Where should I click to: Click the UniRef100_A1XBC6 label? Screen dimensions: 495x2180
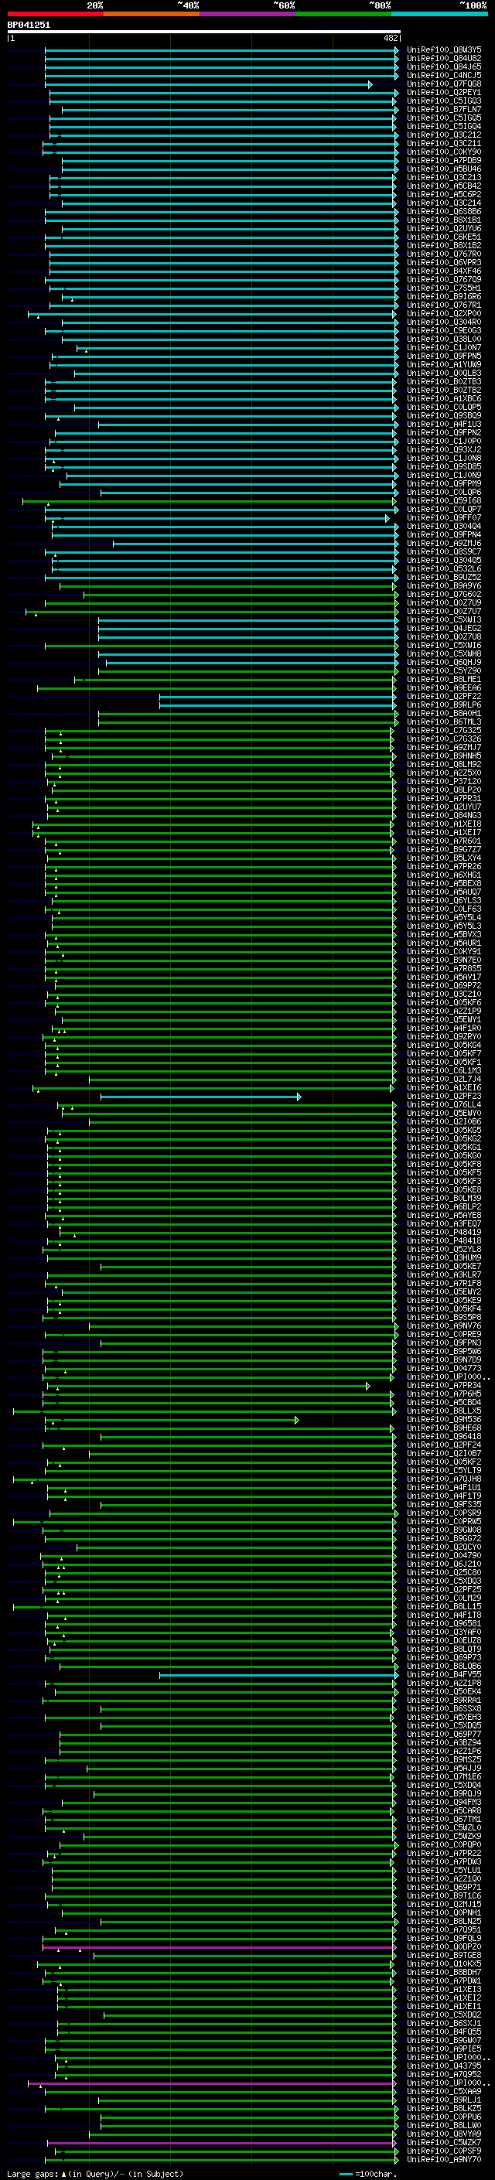[444, 398]
